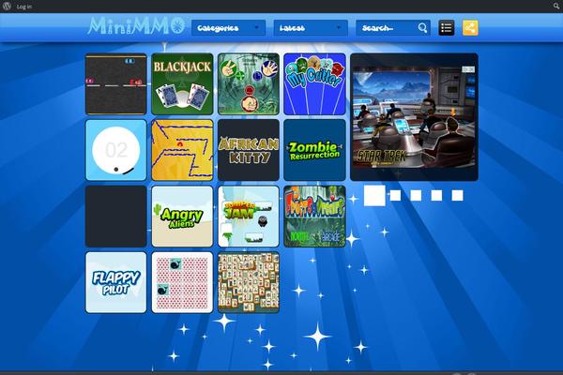Expand the Latest sorting dropdown
The image size is (563, 375).
point(311,28)
